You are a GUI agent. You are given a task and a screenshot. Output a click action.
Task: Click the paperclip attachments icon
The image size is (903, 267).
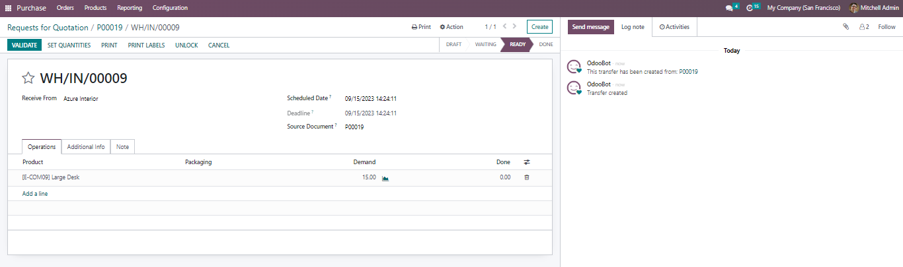(x=845, y=27)
